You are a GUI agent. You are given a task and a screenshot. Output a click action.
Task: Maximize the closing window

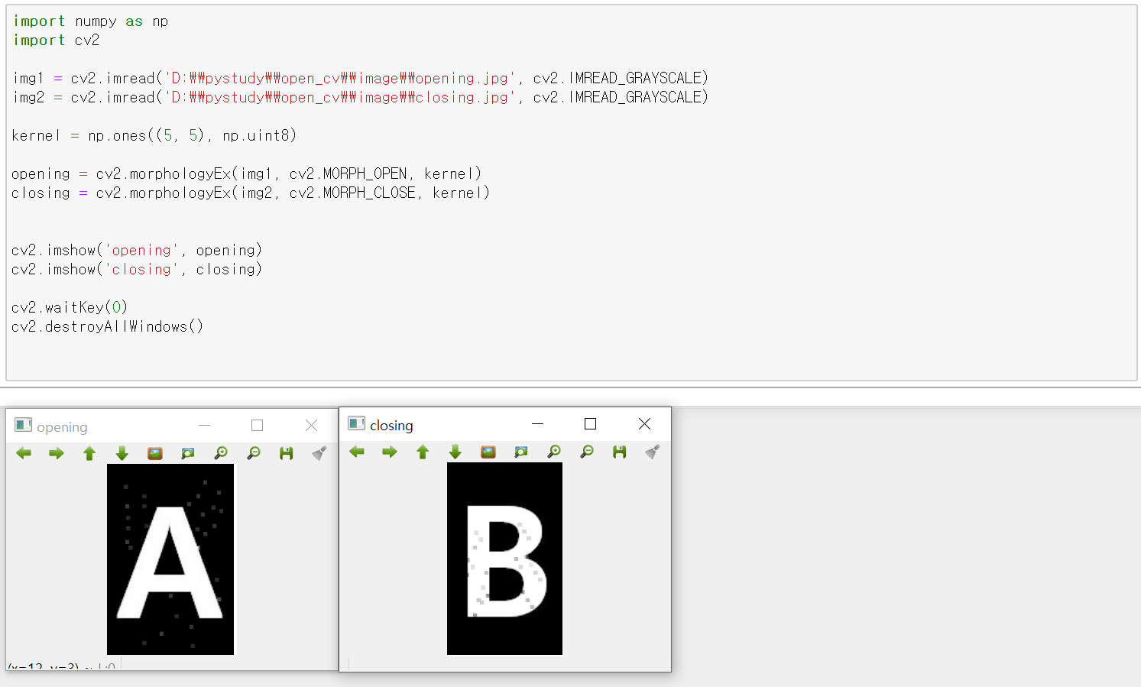coord(590,423)
